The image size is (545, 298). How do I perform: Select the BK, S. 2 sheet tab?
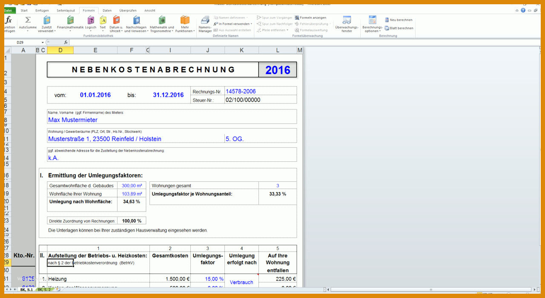coord(44,289)
